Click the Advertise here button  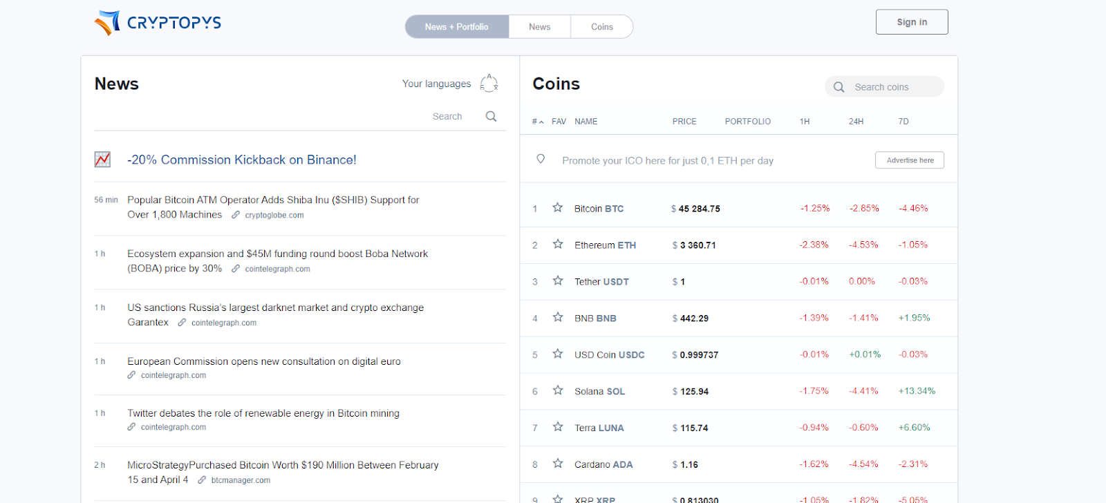910,160
